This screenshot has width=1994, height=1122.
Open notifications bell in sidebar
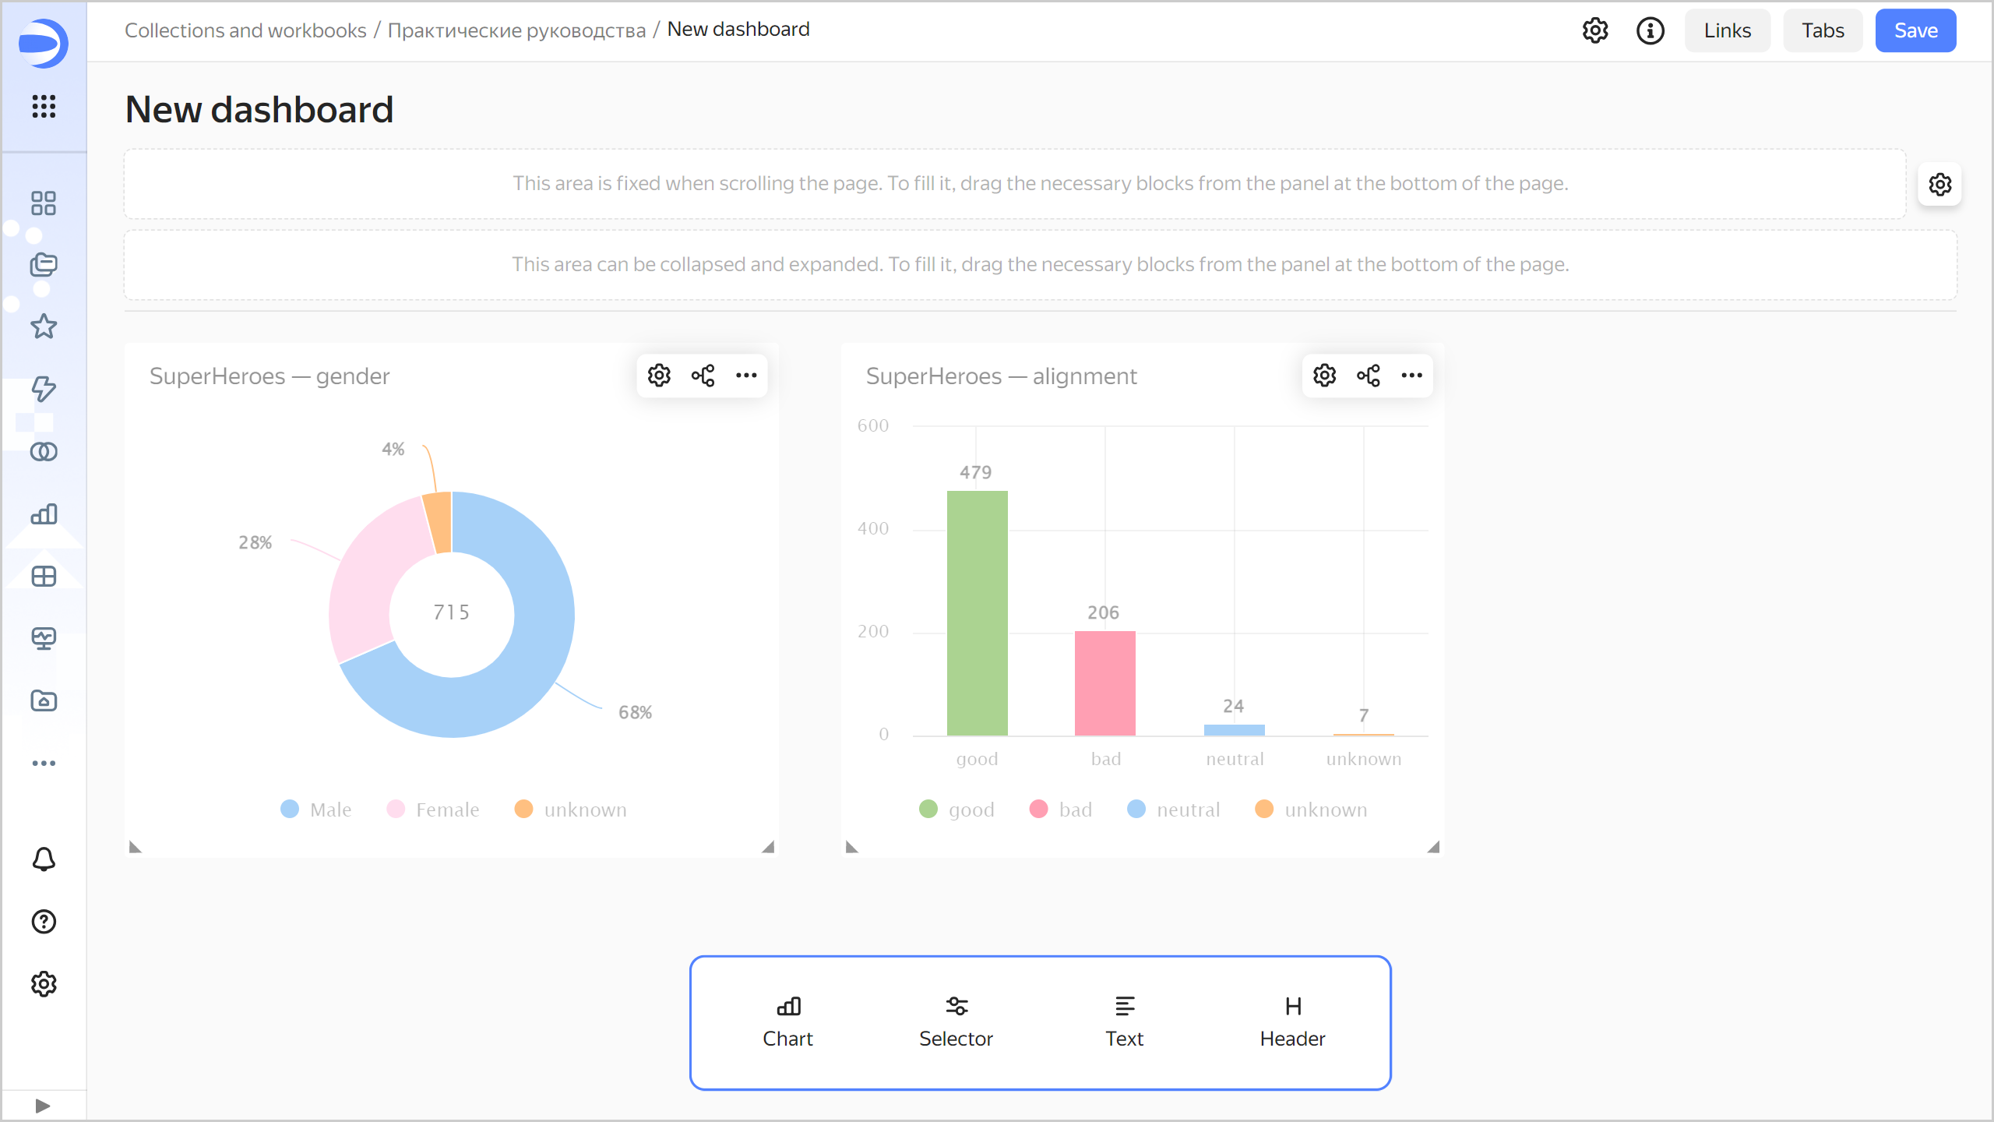coord(44,859)
